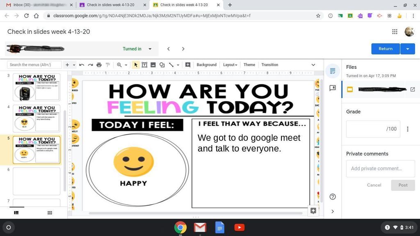
Task: Open Gmail from the shelf
Action: coord(200,227)
